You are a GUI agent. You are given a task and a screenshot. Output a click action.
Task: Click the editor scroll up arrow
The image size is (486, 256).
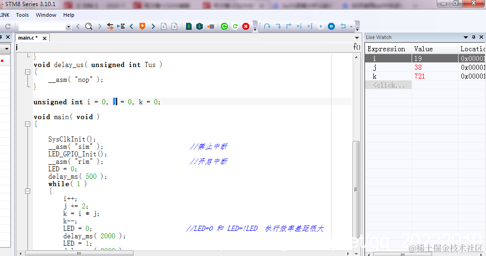click(x=356, y=57)
